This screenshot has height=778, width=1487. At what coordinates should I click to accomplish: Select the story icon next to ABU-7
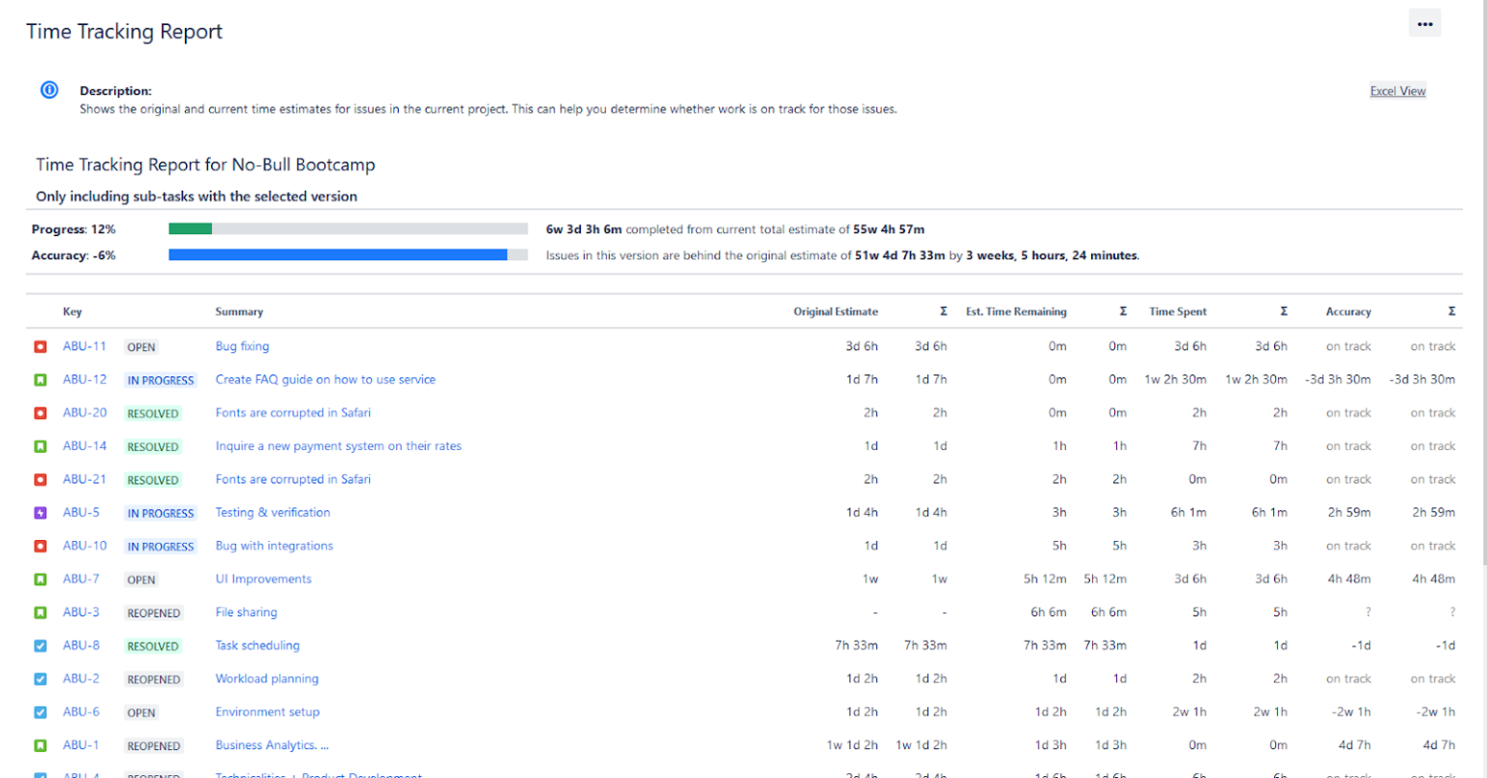point(41,579)
